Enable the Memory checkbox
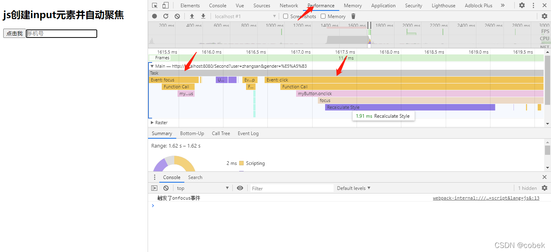551x252 pixels. (x=324, y=16)
